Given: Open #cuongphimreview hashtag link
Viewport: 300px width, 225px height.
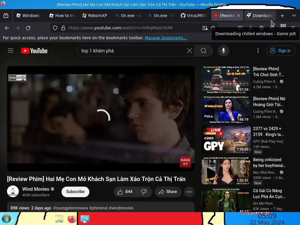Looking at the screenshot, I should 71,208.
